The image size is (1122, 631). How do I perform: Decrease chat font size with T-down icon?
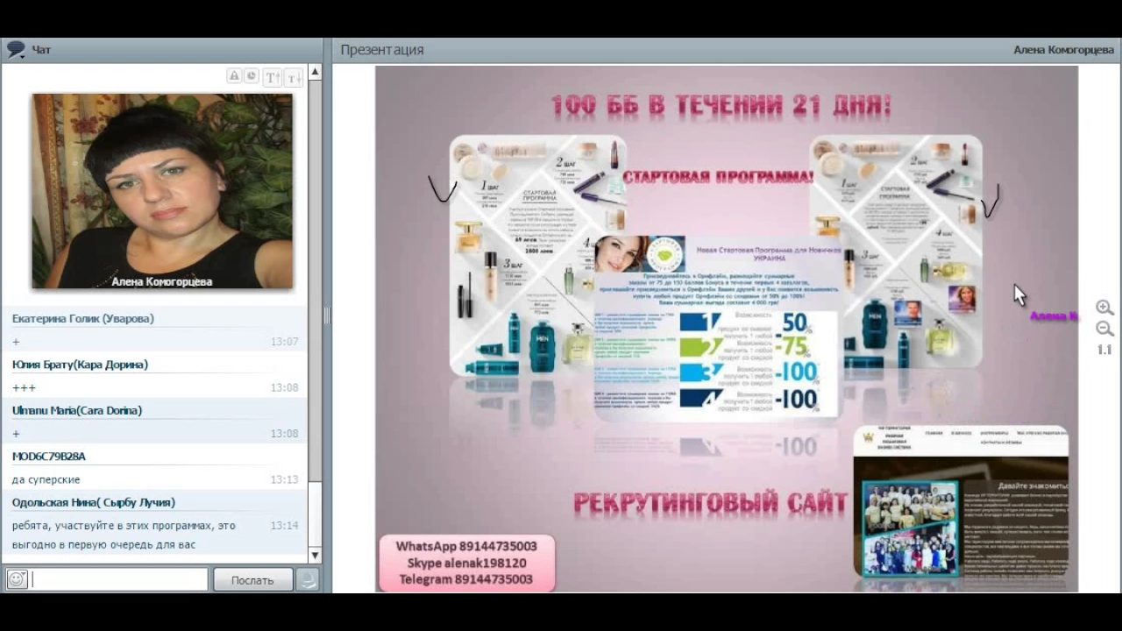(x=294, y=77)
